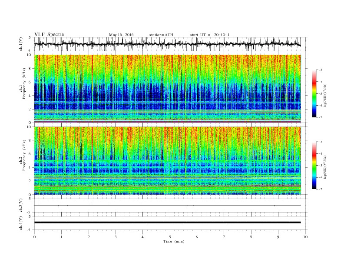The image size is (344, 266).
Task: Click the "4" kHz tick of ch.2 frequency axis
Action: click(30, 167)
